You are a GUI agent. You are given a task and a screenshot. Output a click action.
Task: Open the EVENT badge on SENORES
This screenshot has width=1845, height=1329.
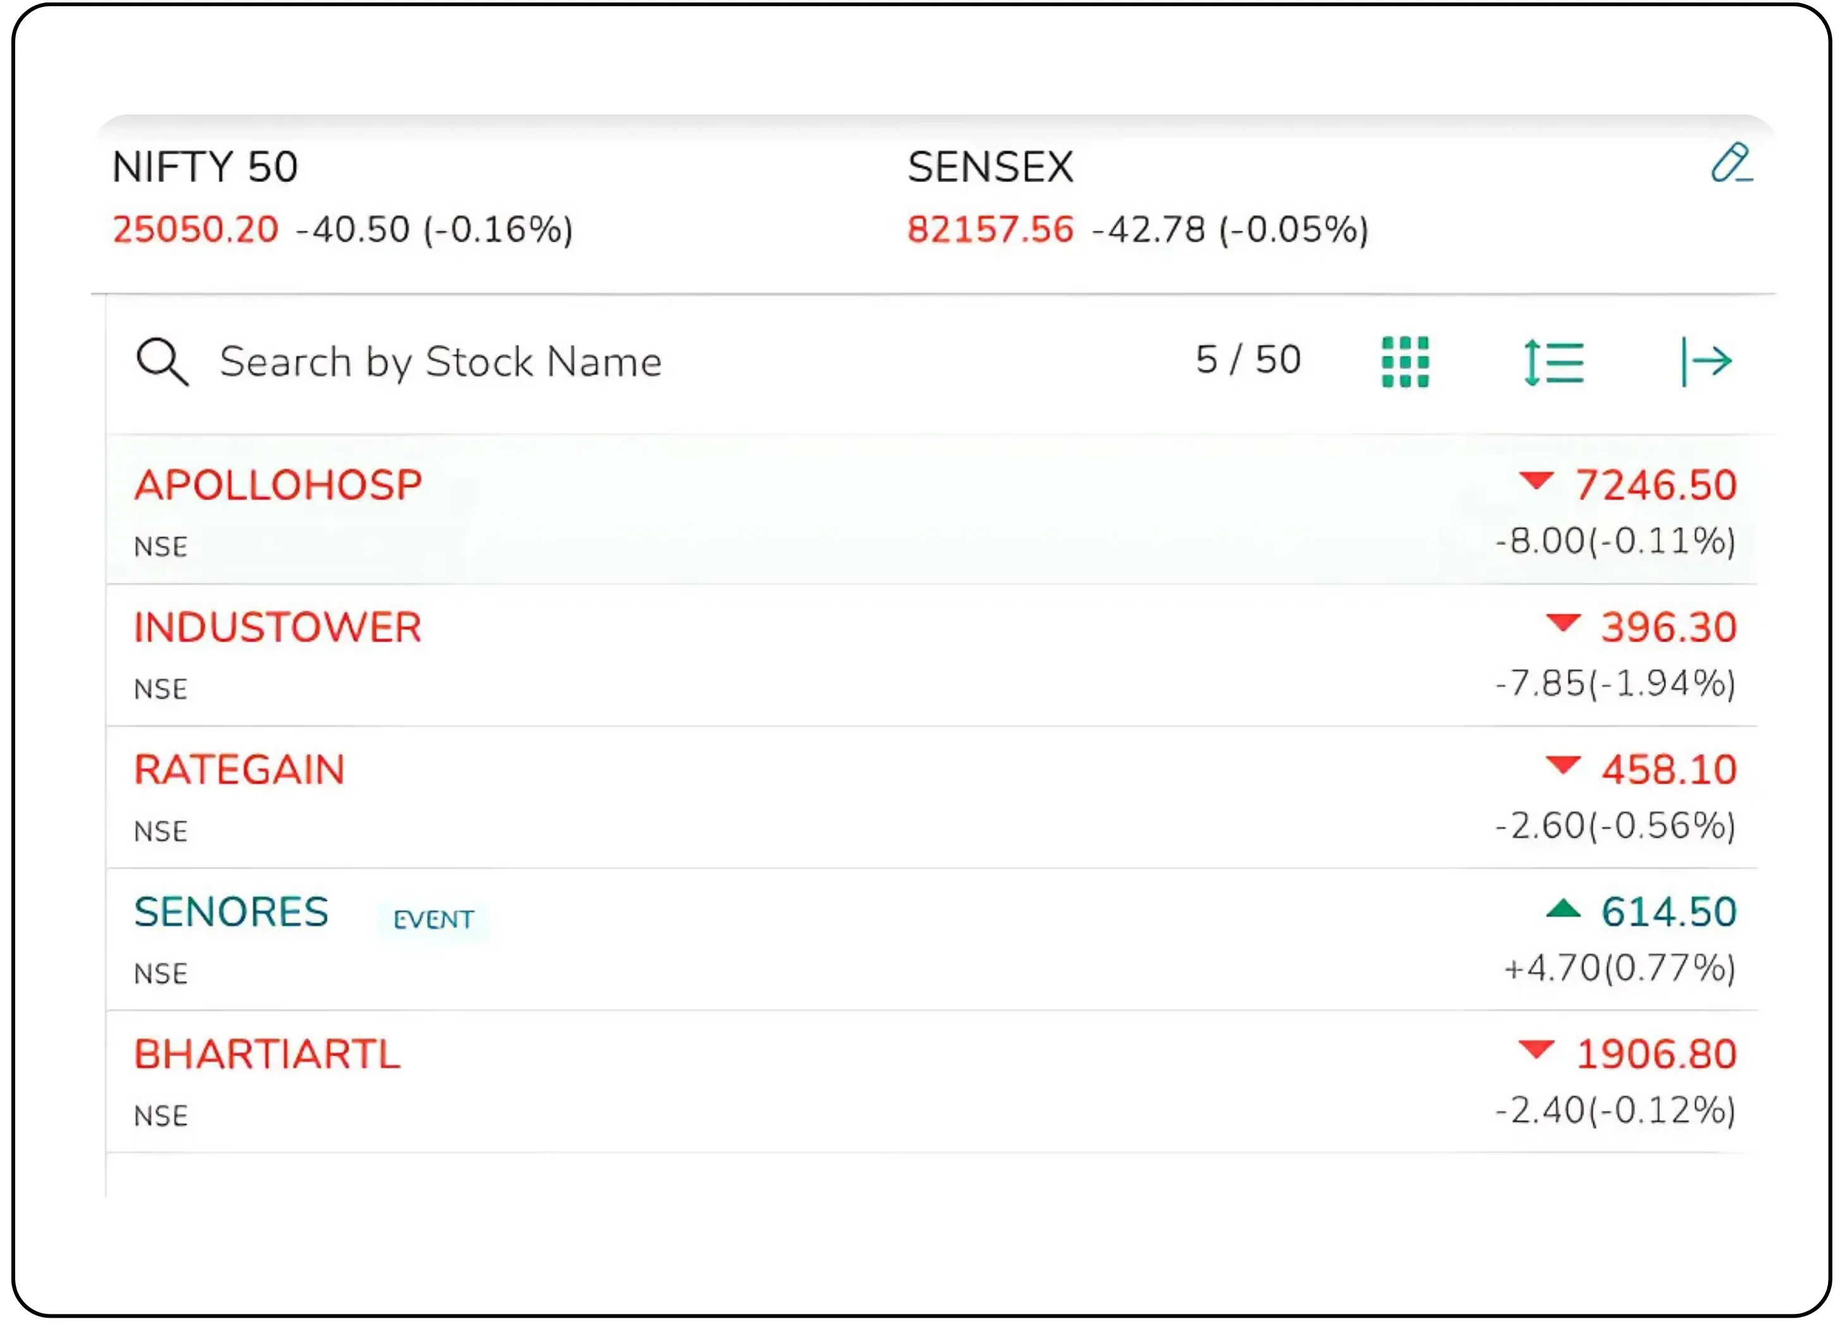tap(434, 918)
